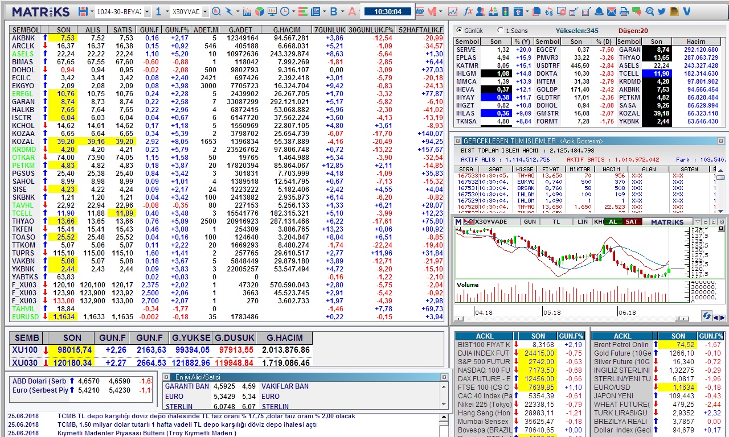
Task: Open the bar chart analysis icon
Action: pos(247,11)
